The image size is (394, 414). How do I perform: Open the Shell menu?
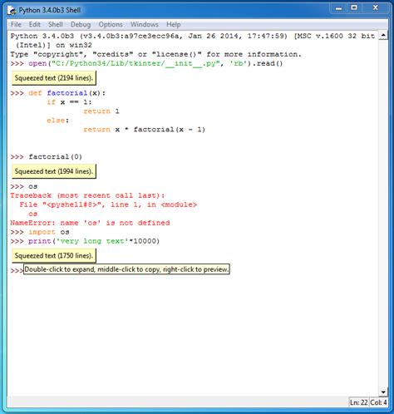(x=56, y=24)
